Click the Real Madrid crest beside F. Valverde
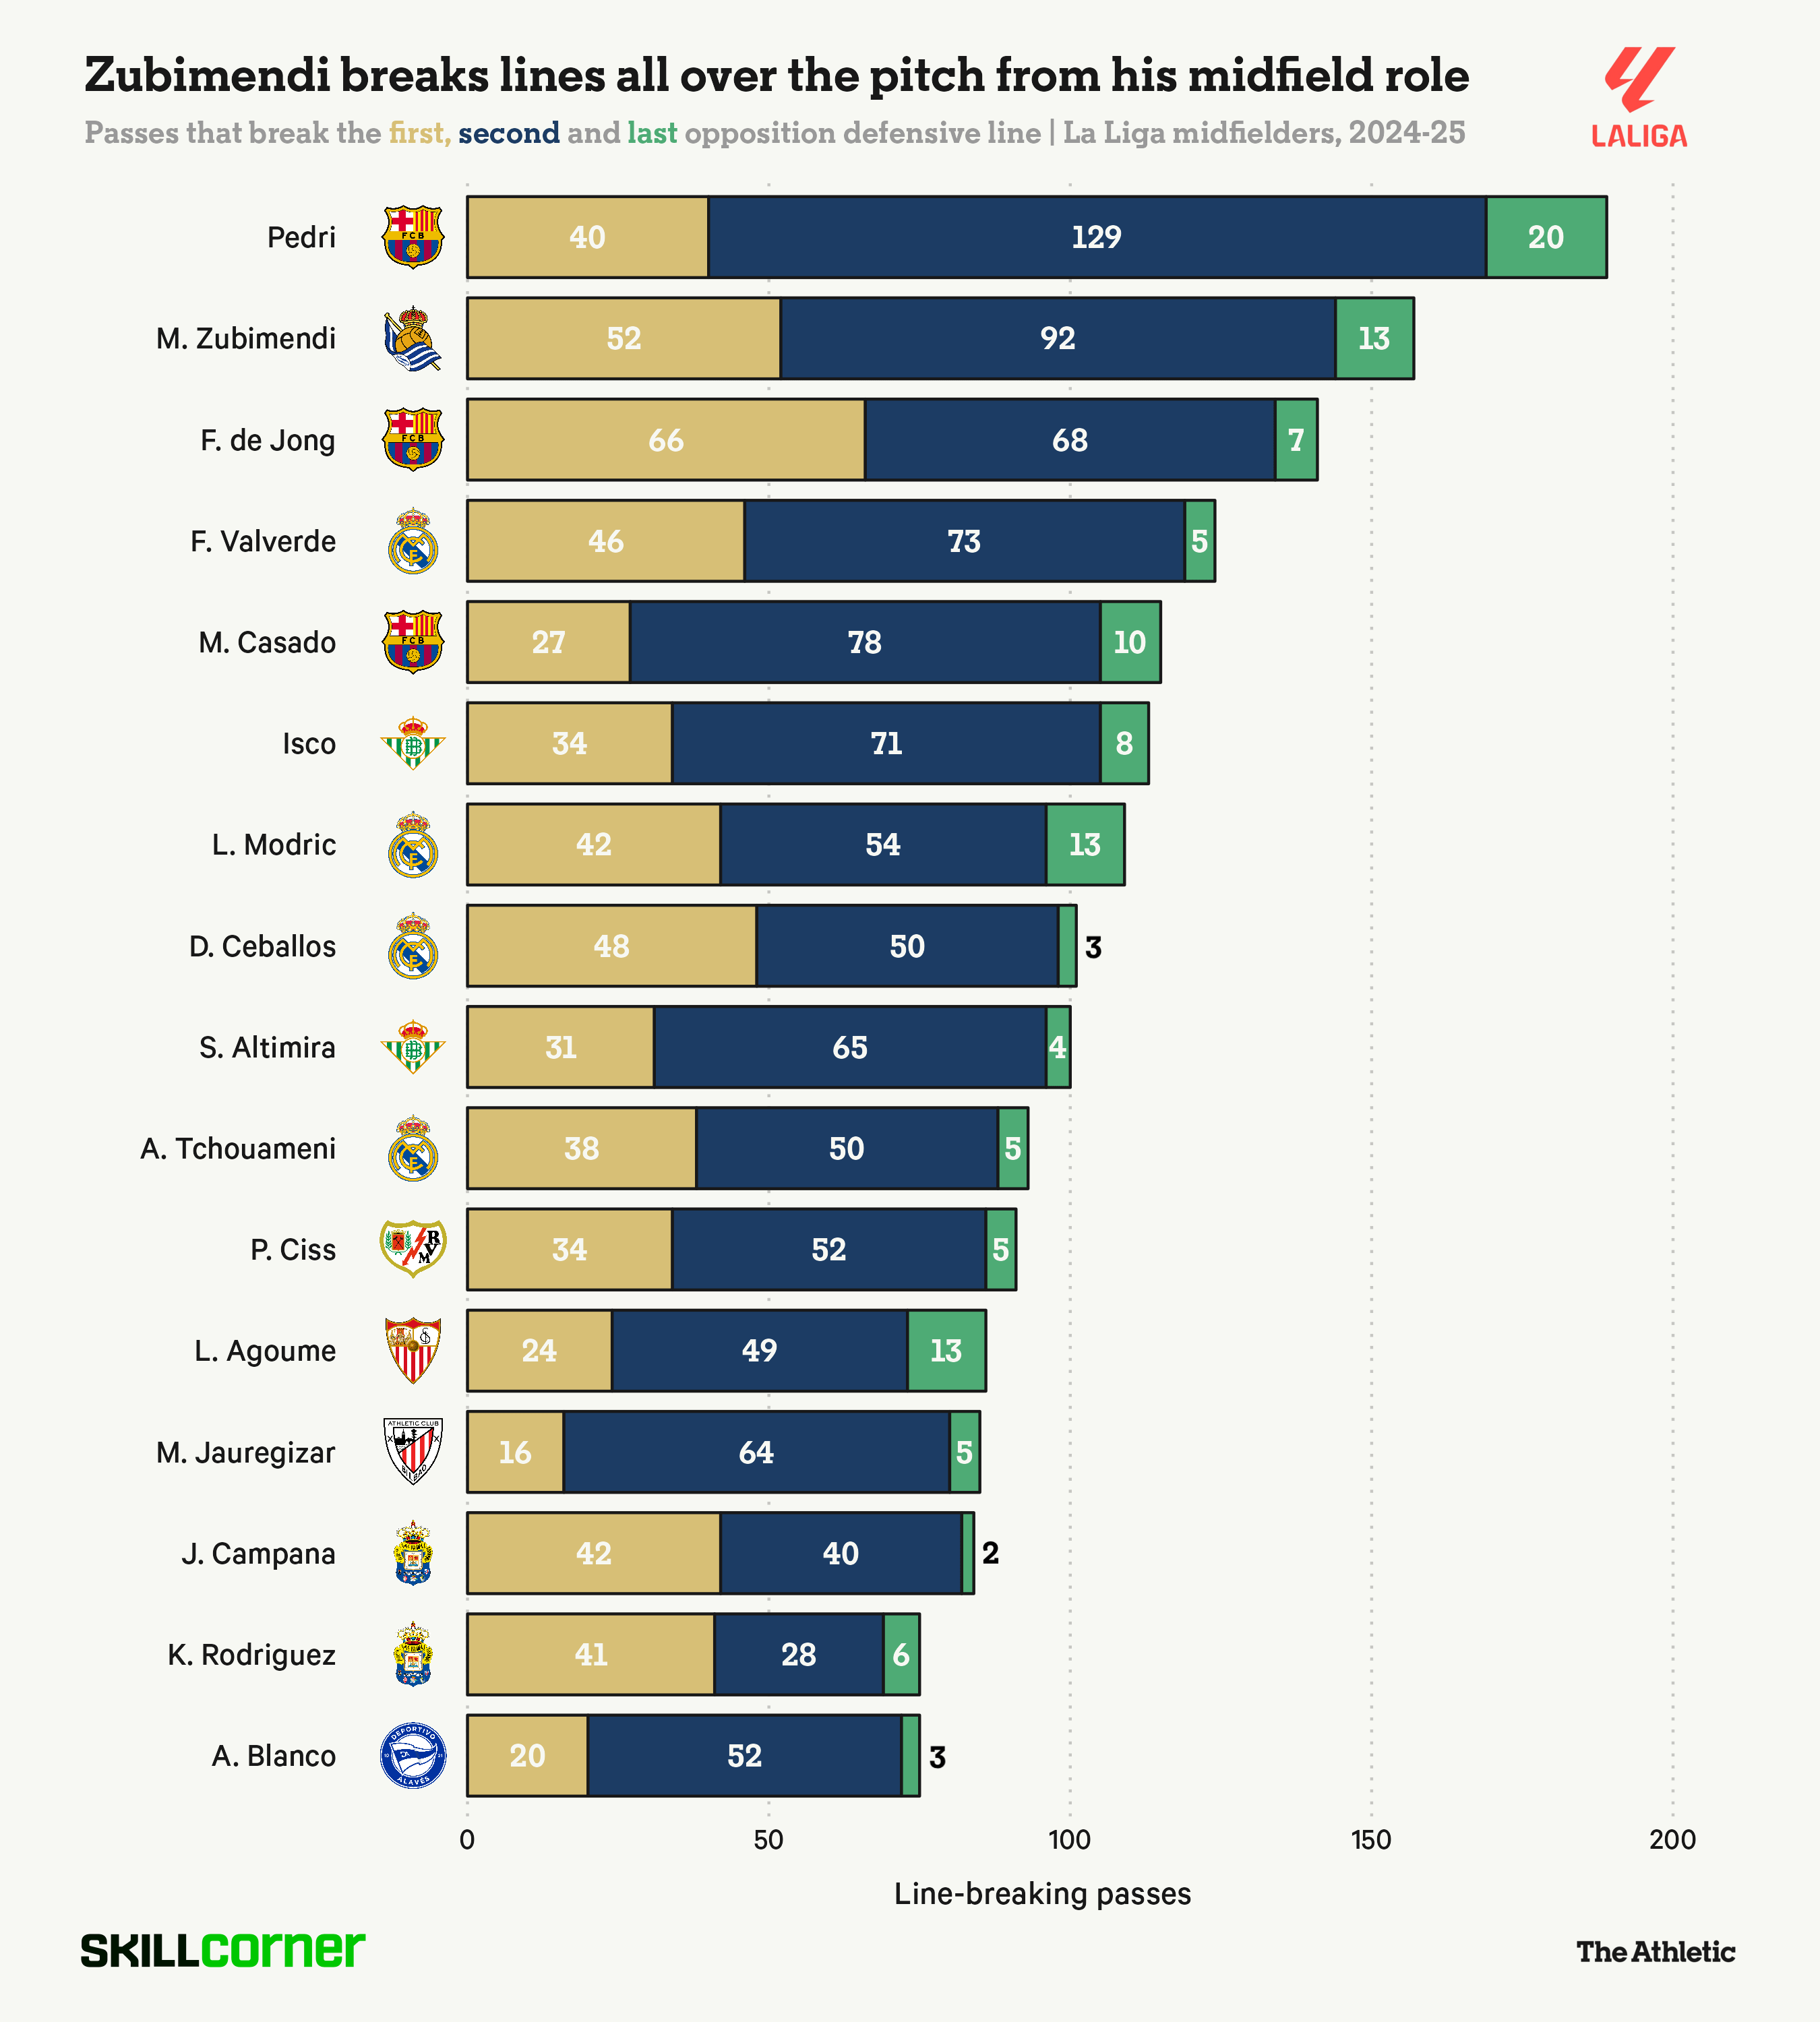This screenshot has height=2022, width=1820. [x=412, y=541]
